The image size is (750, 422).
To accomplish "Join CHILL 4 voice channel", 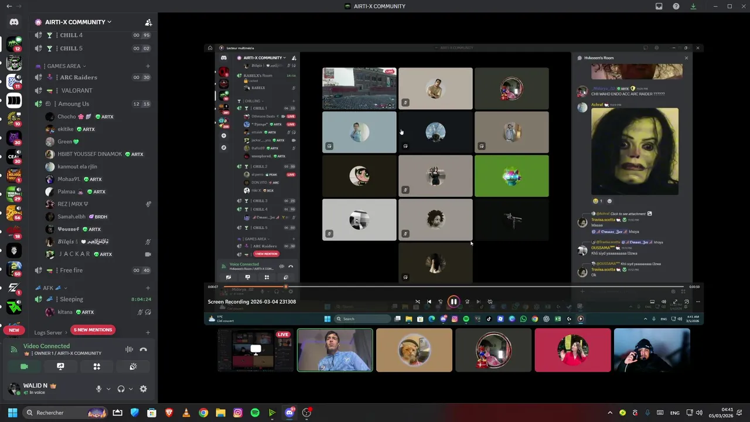I will tap(93, 35).
